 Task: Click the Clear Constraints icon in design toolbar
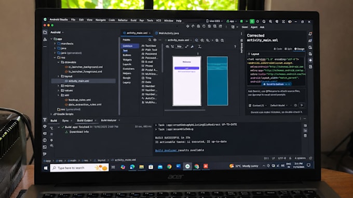coord(187,47)
